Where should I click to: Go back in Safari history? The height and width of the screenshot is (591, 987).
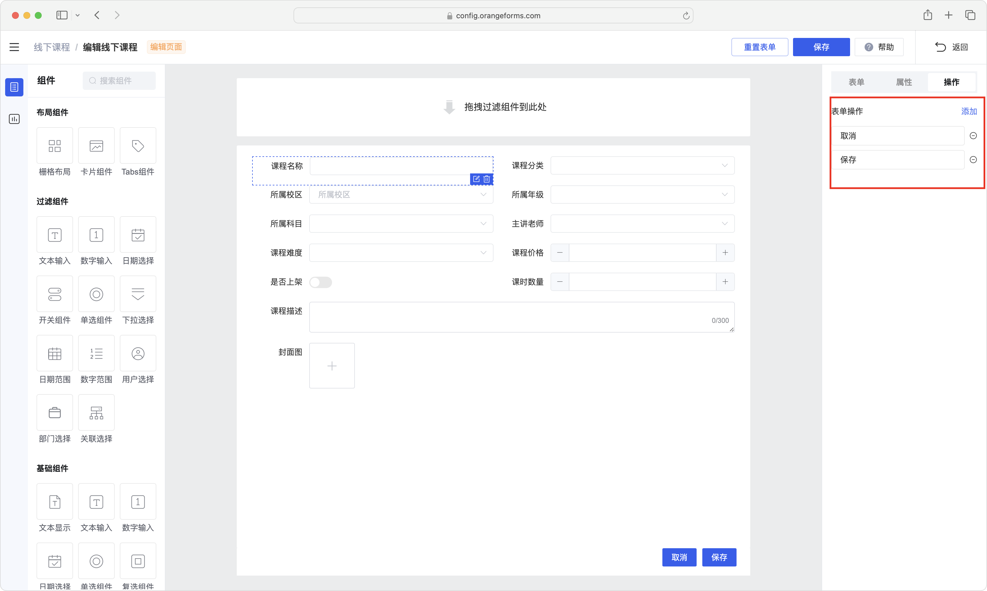(x=97, y=15)
